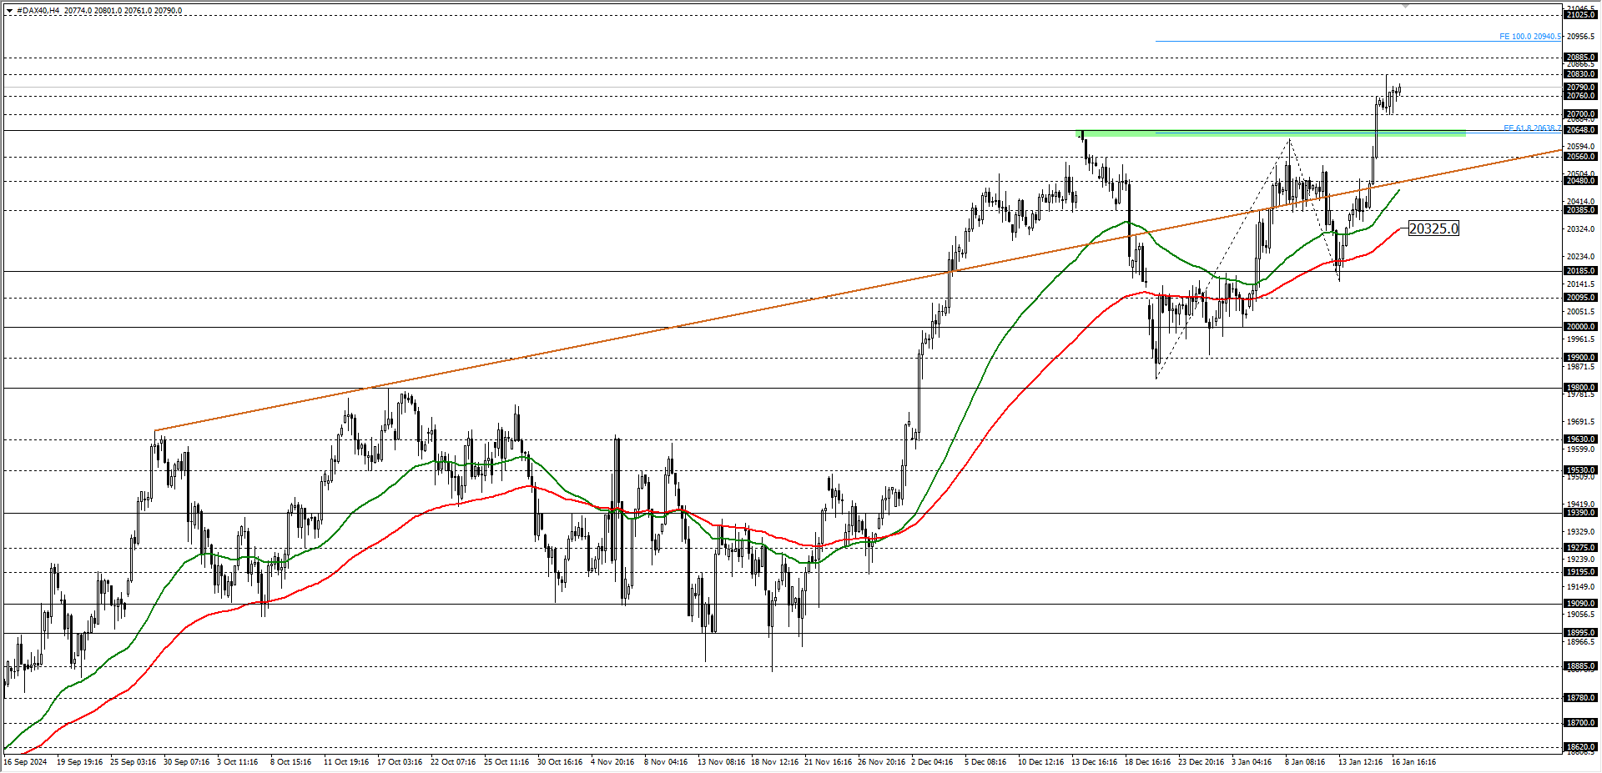Click the 20095.0 price level tag
The height and width of the screenshot is (773, 1602).
[x=1580, y=298]
